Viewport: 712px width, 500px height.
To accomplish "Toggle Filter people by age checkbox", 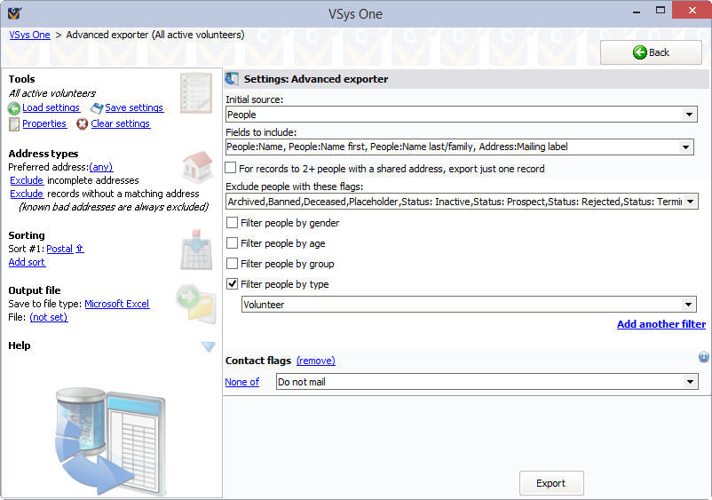I will tap(232, 243).
